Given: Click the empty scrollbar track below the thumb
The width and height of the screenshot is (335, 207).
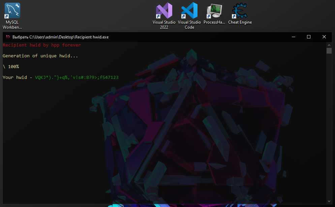Looking at the screenshot, I should [x=329, y=128].
